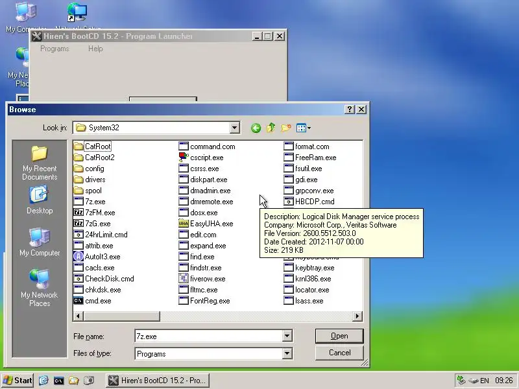This screenshot has width=519, height=389.
Task: Launch command prompt from quick launch
Action: (58, 381)
